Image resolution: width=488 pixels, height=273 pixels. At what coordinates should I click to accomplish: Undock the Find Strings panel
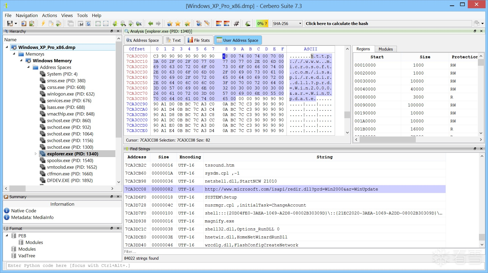(x=475, y=149)
